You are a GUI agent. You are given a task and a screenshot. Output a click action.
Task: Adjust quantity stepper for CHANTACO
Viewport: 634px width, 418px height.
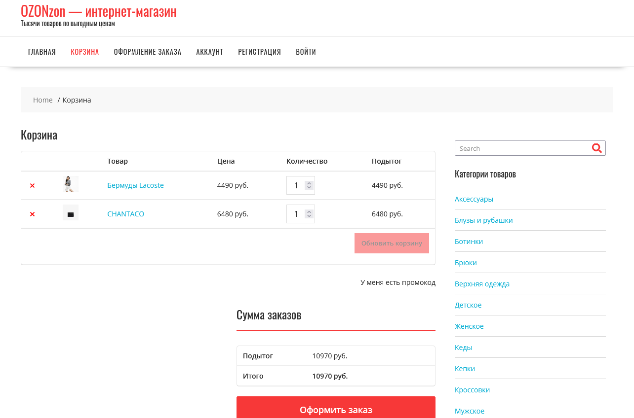coord(309,214)
